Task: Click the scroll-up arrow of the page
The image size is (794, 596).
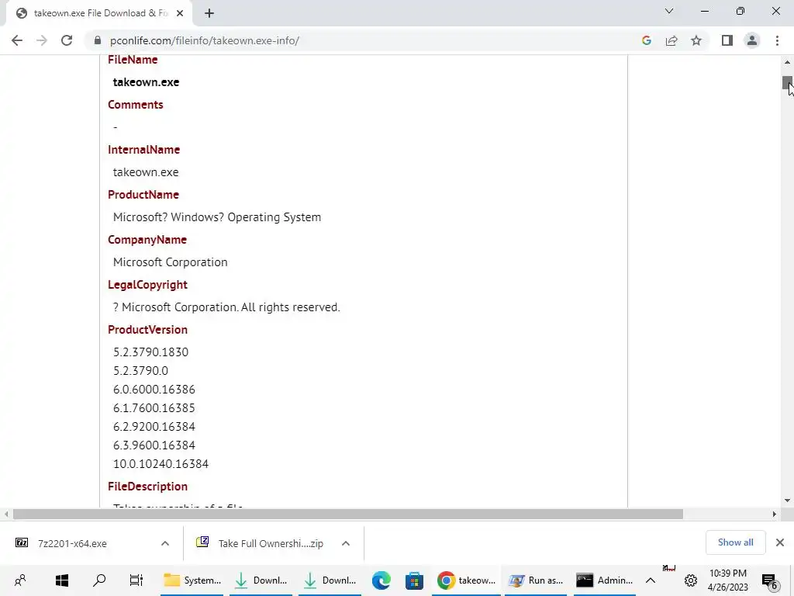Action: point(787,62)
